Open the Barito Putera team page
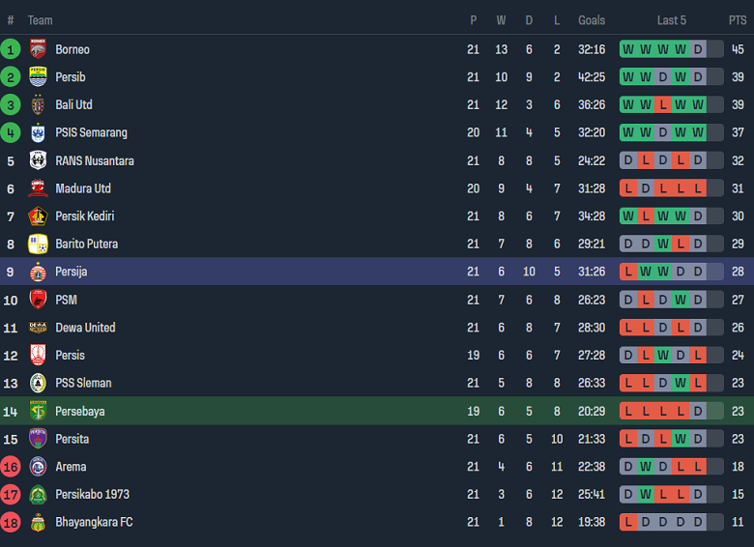 coord(87,245)
